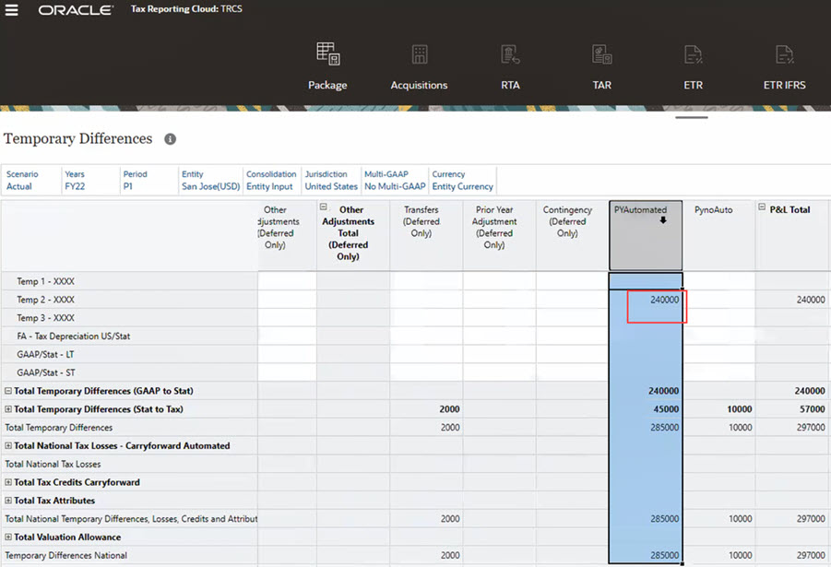
Task: Open the Acquisitions card icon
Action: tap(419, 54)
